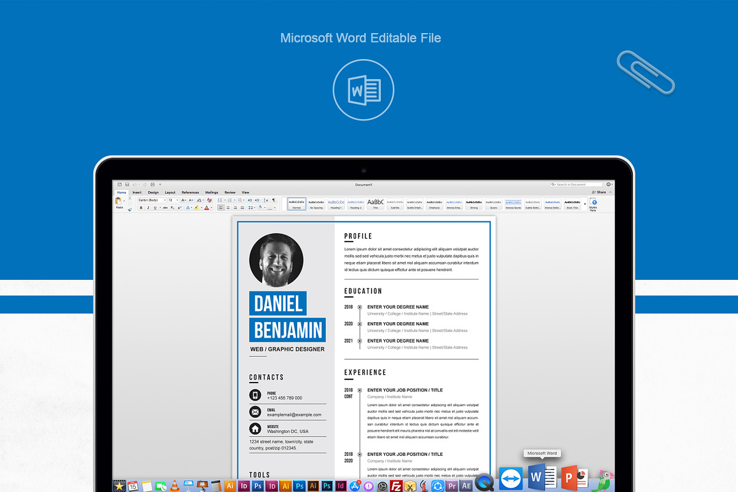Switch to the References tab

coord(190,192)
